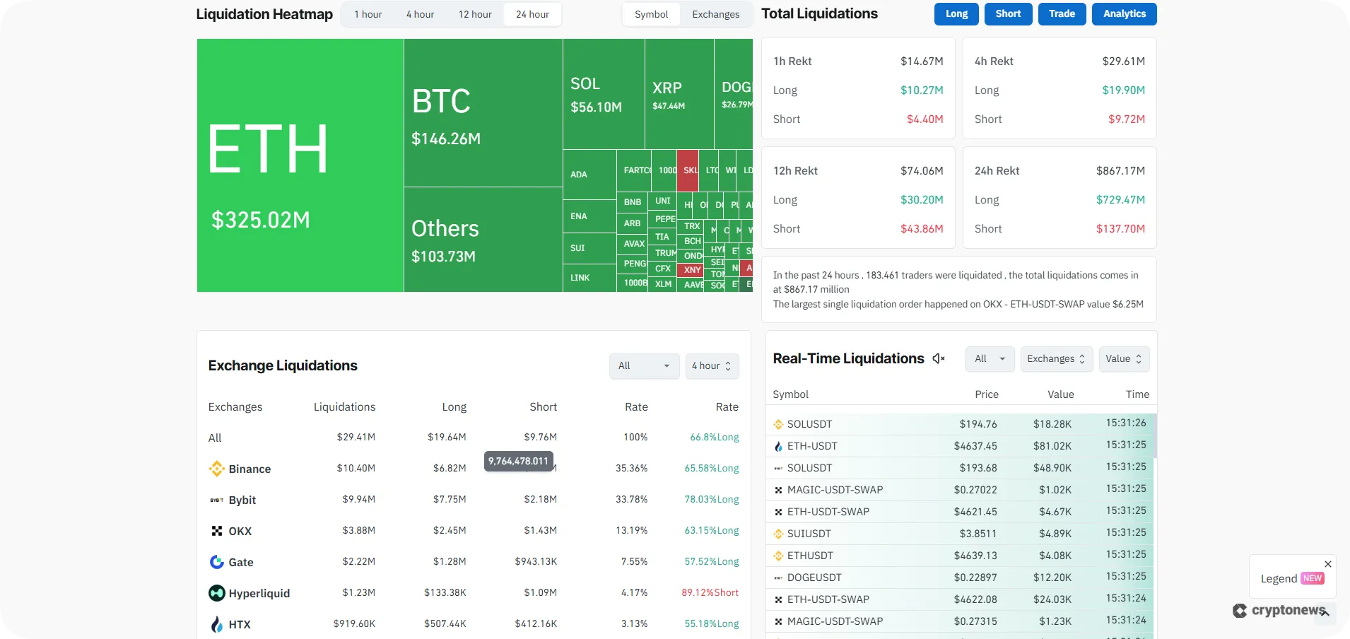Click the Binance exchange icon

(x=216, y=469)
